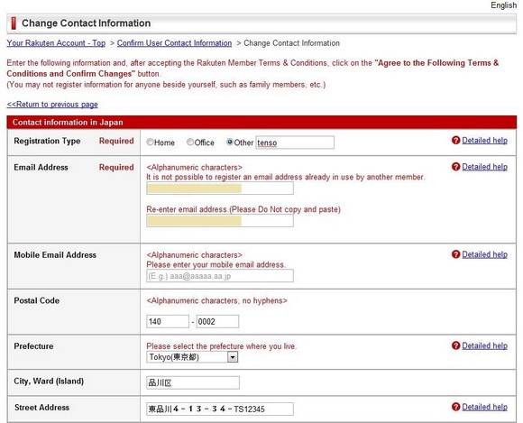Click the Postal Code label
The width and height of the screenshot is (523, 423).
pos(37,300)
